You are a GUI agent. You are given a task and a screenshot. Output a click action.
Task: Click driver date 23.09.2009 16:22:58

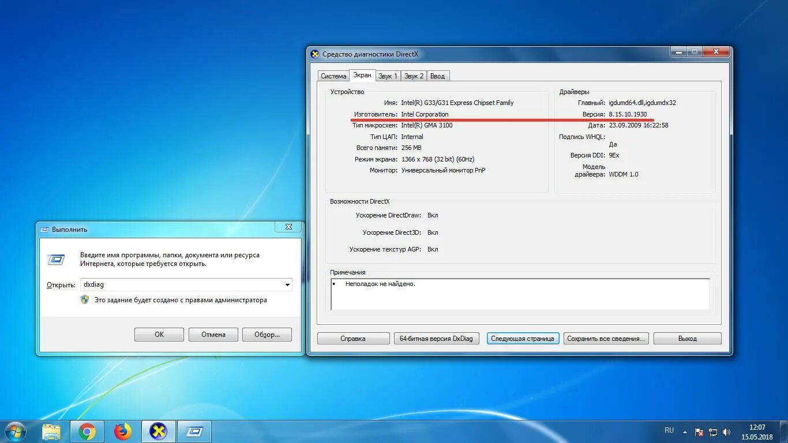pos(638,125)
